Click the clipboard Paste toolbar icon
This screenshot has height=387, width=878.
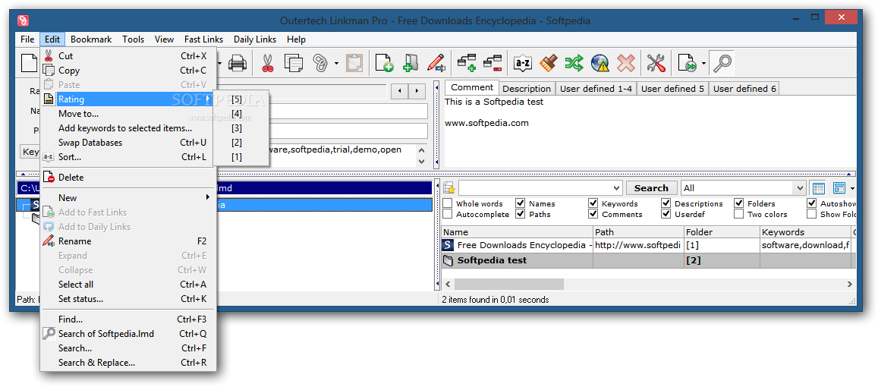(x=354, y=63)
